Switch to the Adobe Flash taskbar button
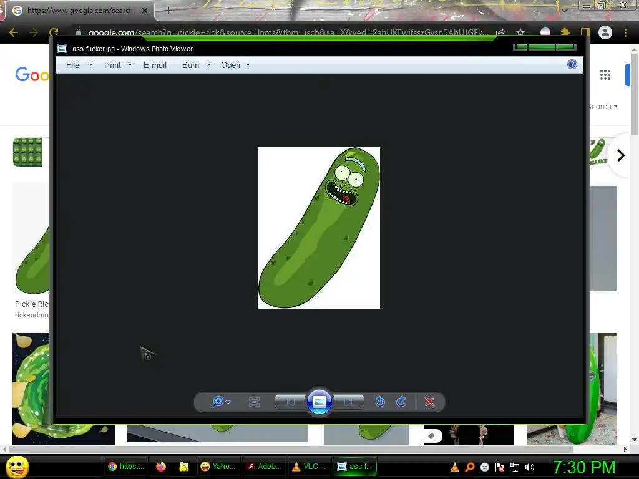Viewport: 639px width, 479px height. click(x=264, y=467)
